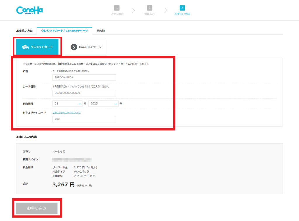Select the credit card icon payment option
Screen dimensions: 299x221
[25, 47]
